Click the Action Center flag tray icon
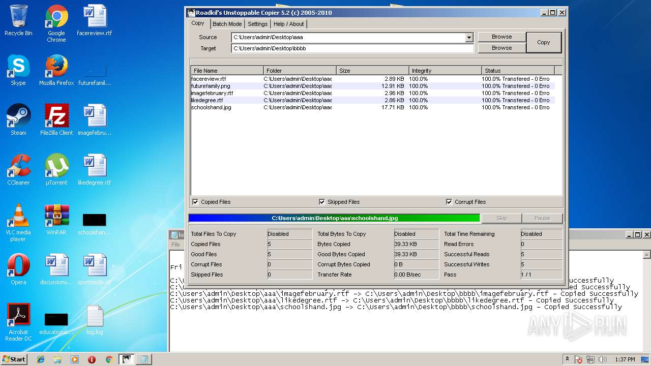Screen dimensions: 651x366 pos(579,359)
